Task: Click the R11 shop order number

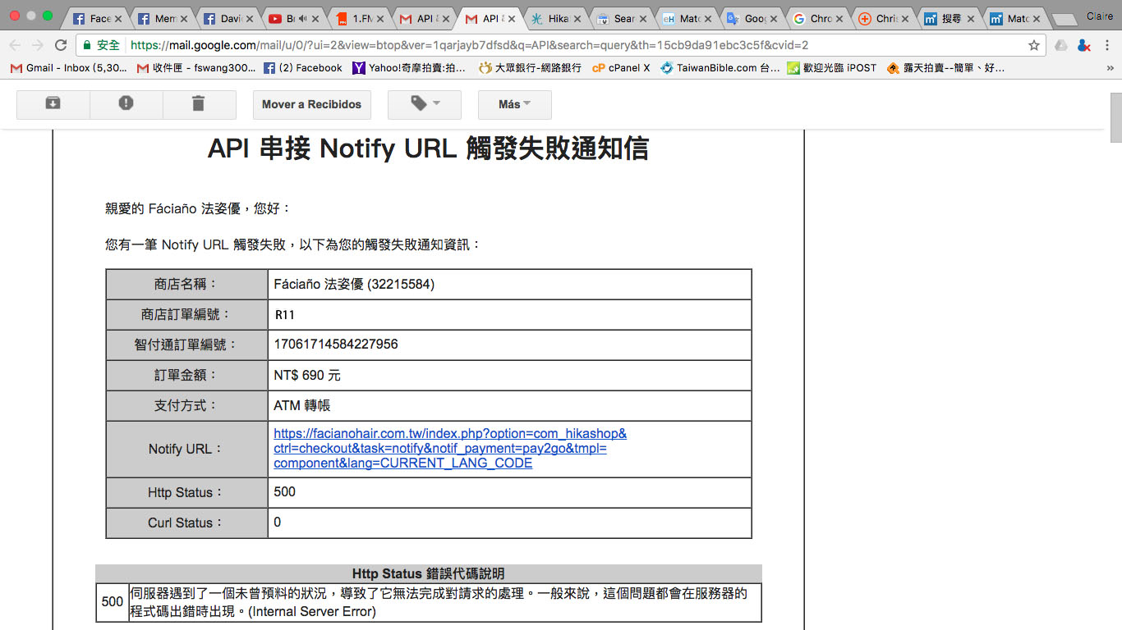Action: pyautogui.click(x=285, y=314)
